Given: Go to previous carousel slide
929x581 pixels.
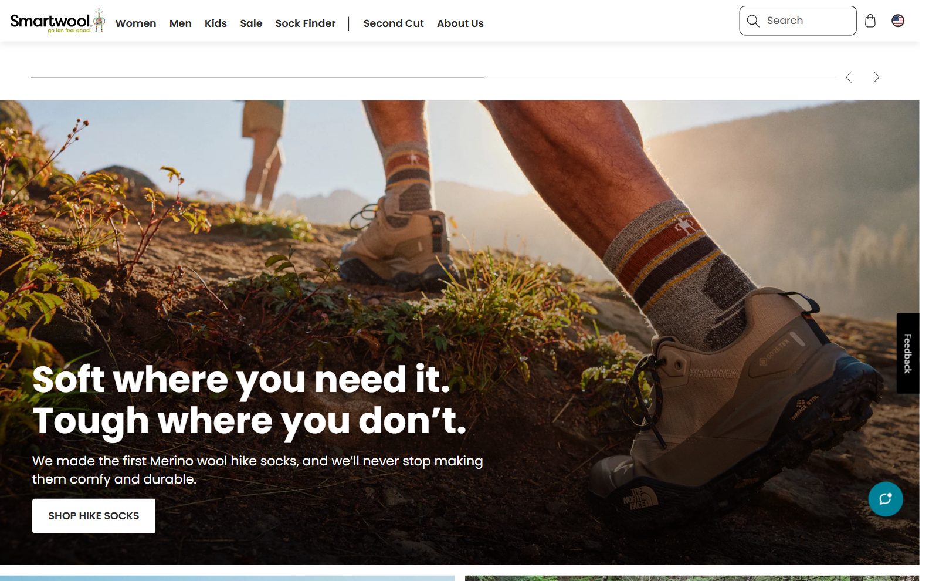Looking at the screenshot, I should [848, 77].
